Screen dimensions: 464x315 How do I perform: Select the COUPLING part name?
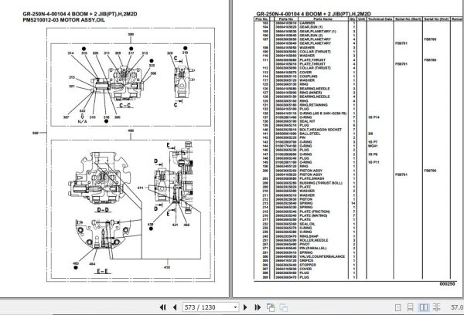[x=309, y=76]
